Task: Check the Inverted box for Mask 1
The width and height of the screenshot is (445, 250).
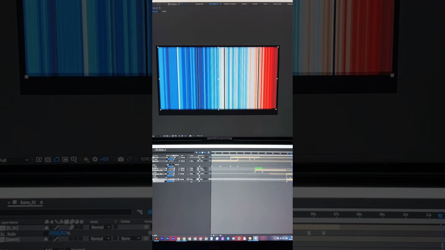Action: click(x=174, y=165)
